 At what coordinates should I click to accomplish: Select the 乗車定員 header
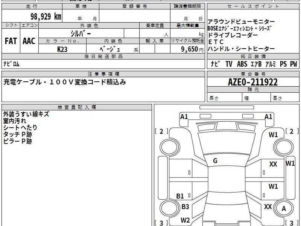[155, 25]
